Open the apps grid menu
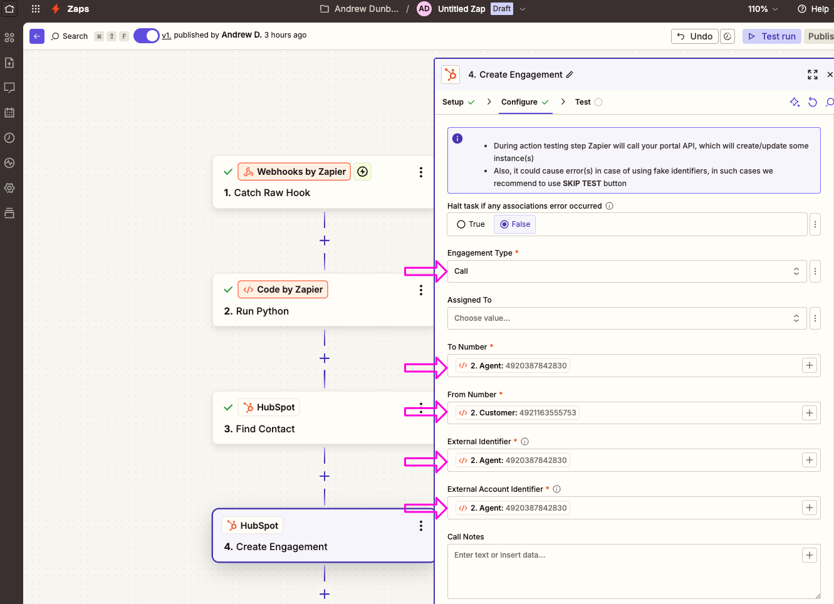The image size is (834, 604). point(36,9)
